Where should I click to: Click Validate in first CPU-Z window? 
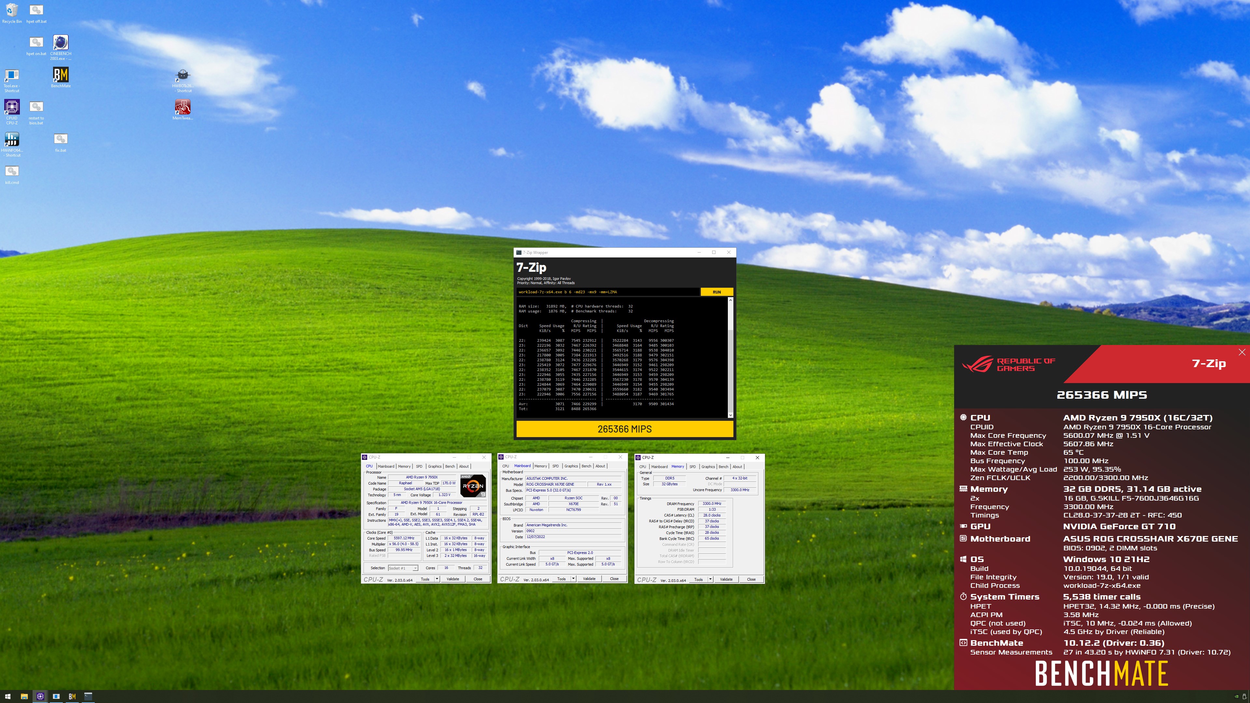pos(453,579)
